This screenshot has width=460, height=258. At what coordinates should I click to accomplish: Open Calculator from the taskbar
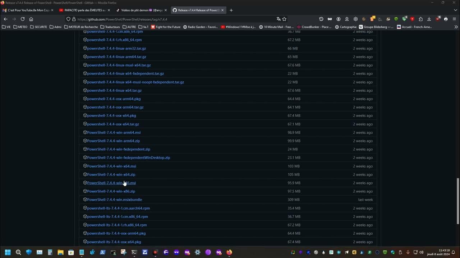pyautogui.click(x=50, y=252)
